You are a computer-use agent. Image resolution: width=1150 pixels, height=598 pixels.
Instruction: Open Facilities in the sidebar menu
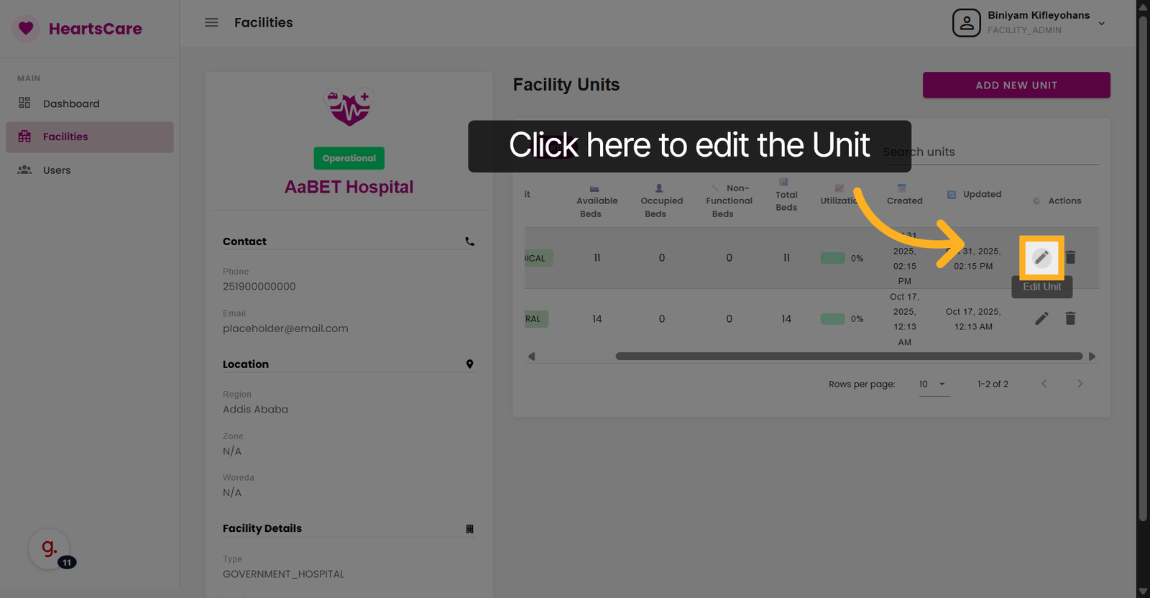(90, 137)
